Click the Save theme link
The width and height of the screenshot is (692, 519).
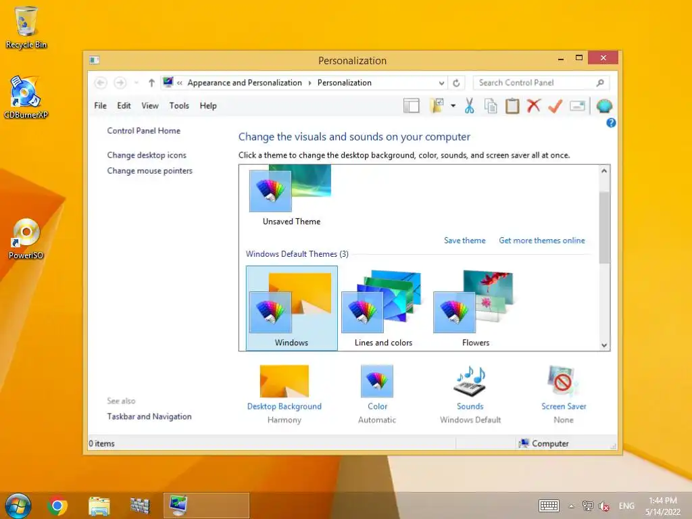pyautogui.click(x=464, y=241)
